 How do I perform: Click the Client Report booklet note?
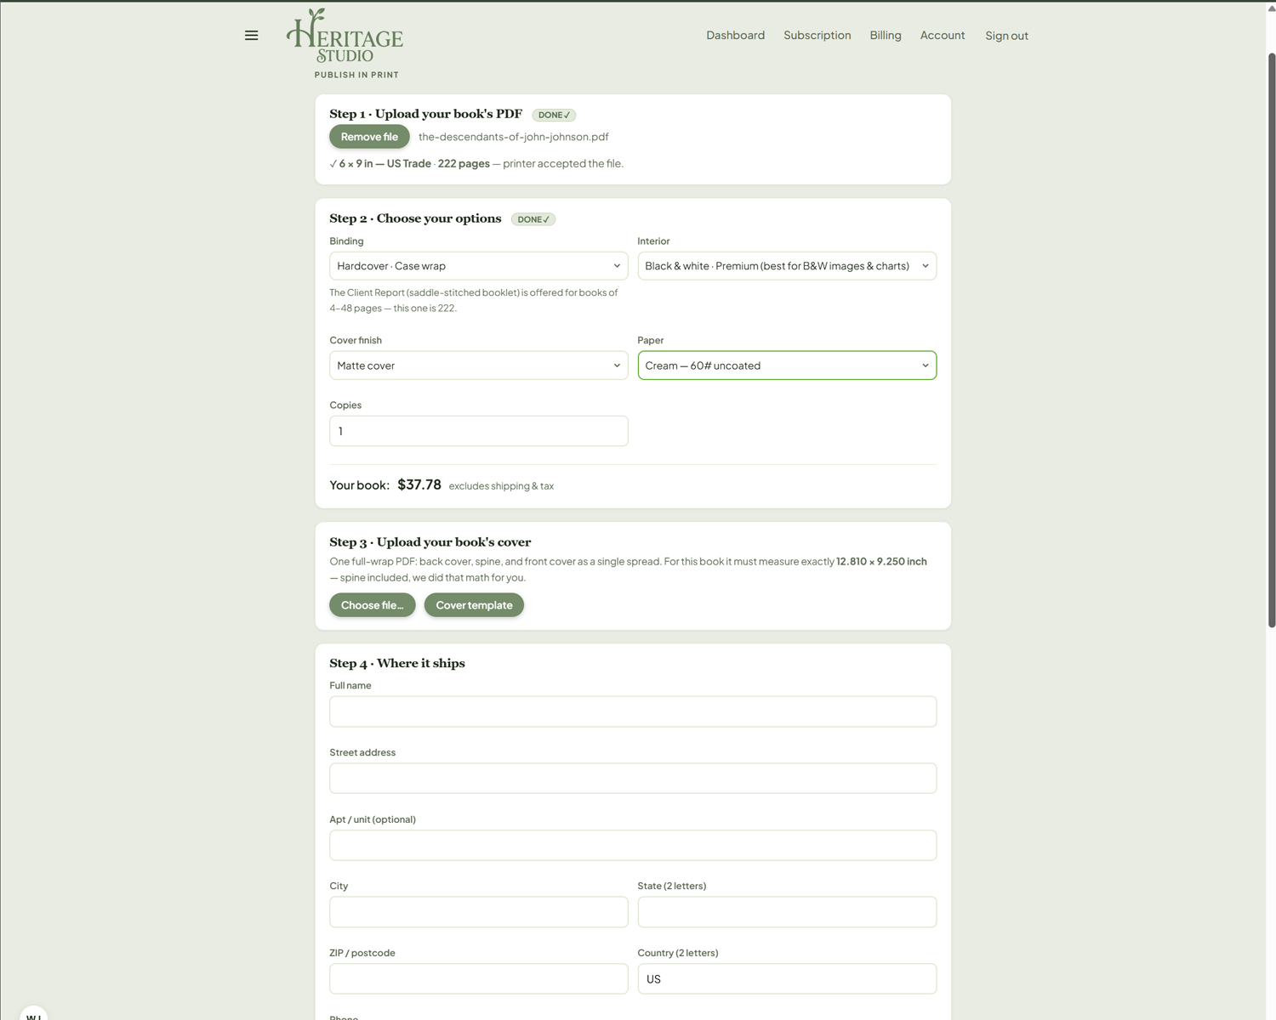(x=474, y=300)
